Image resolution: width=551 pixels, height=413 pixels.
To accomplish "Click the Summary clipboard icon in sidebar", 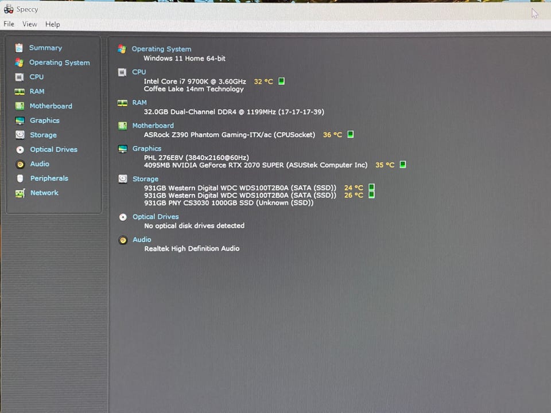I will 19,48.
